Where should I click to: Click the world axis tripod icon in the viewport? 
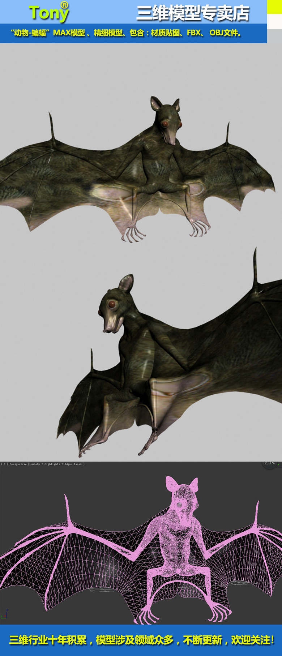click(4, 614)
